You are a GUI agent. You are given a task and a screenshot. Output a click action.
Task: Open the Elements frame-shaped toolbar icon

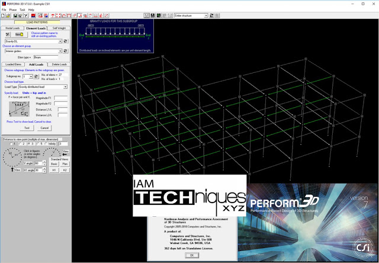pyautogui.click(x=69, y=15)
